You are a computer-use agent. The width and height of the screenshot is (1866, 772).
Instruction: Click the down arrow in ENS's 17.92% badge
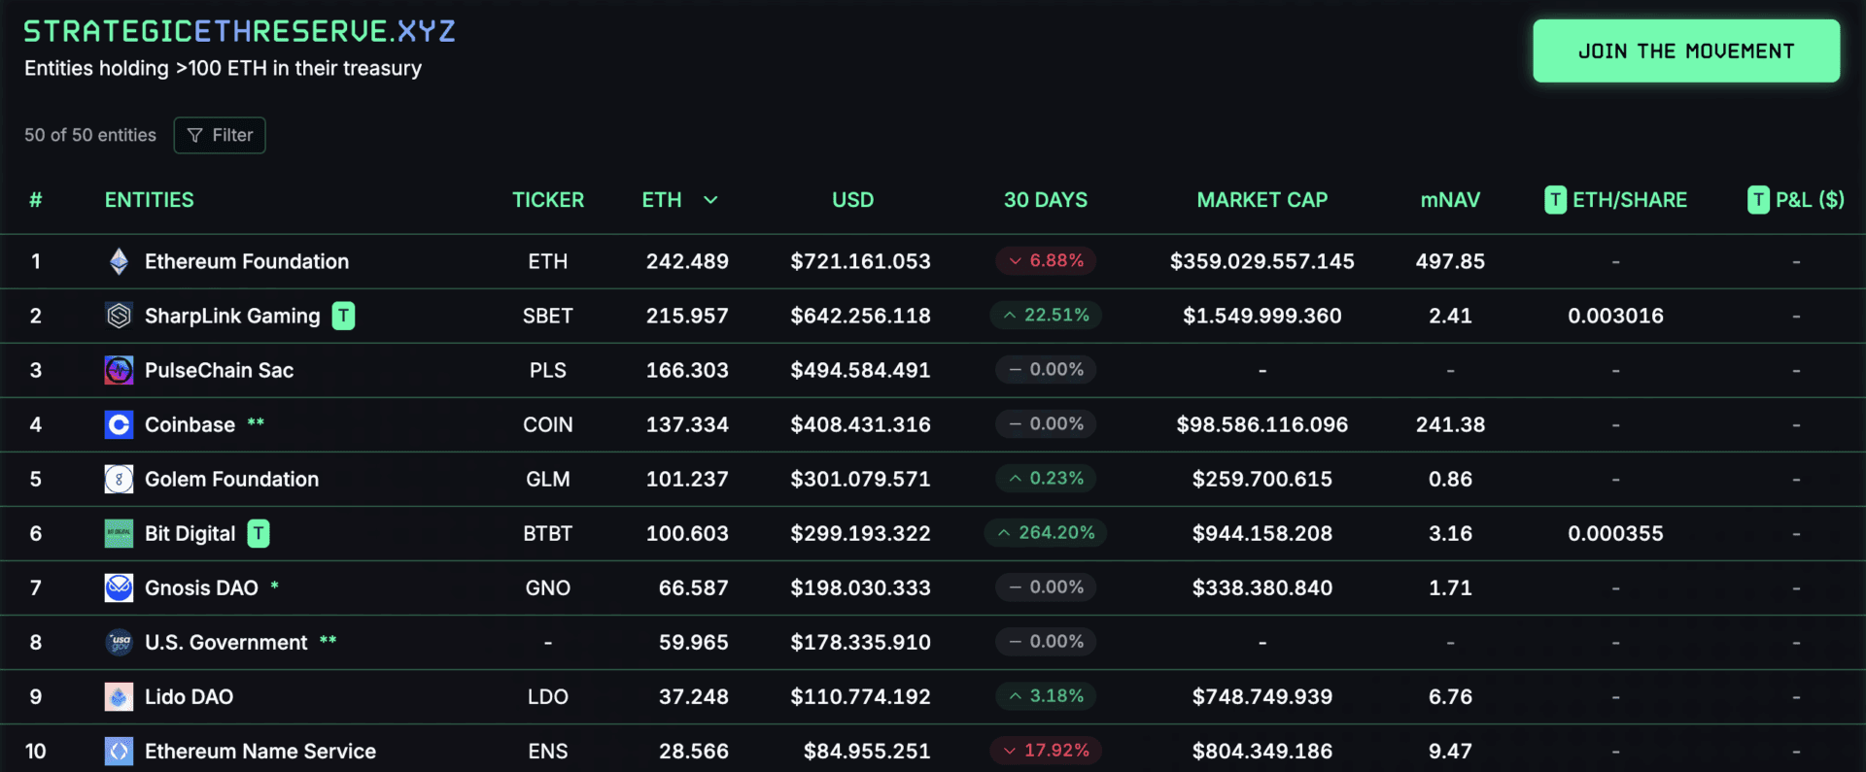1010,751
